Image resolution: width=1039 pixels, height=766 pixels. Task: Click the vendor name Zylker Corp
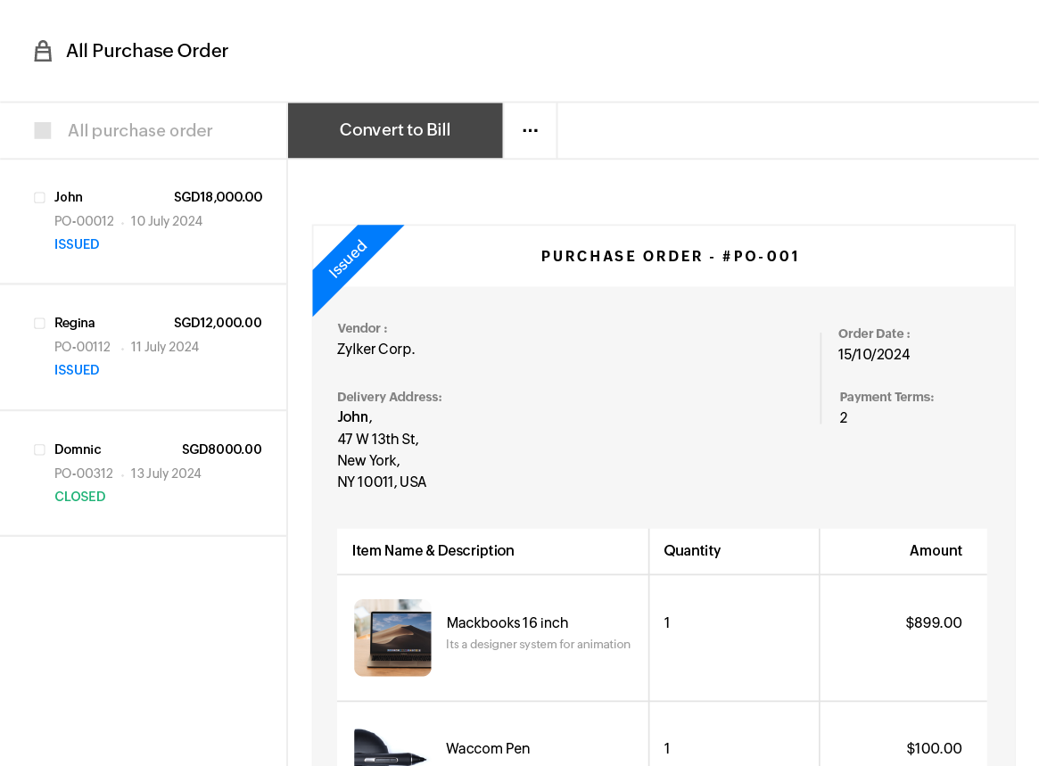[x=375, y=349]
